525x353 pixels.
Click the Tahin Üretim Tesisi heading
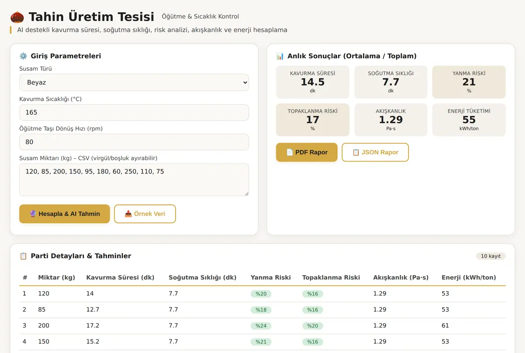[x=91, y=17]
